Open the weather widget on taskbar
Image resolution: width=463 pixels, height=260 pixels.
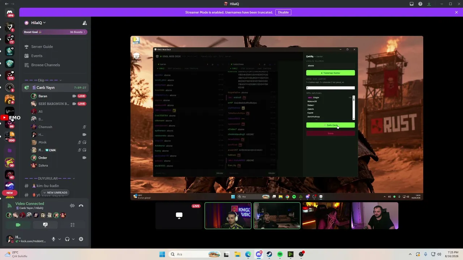[x=16, y=254]
